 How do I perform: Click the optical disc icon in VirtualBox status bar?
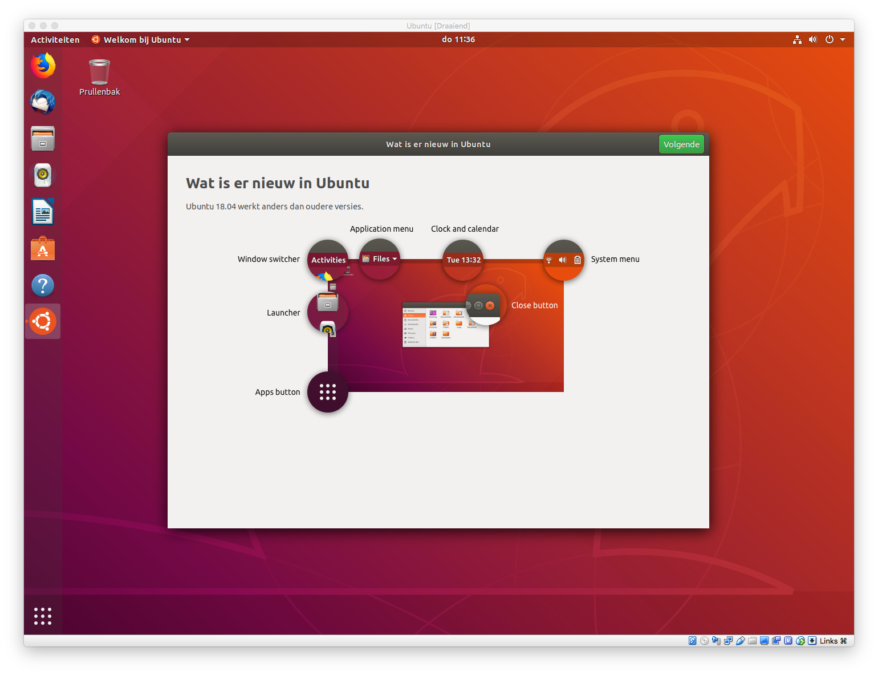[x=704, y=641]
